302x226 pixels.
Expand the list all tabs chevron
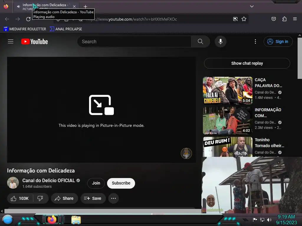[252, 6]
